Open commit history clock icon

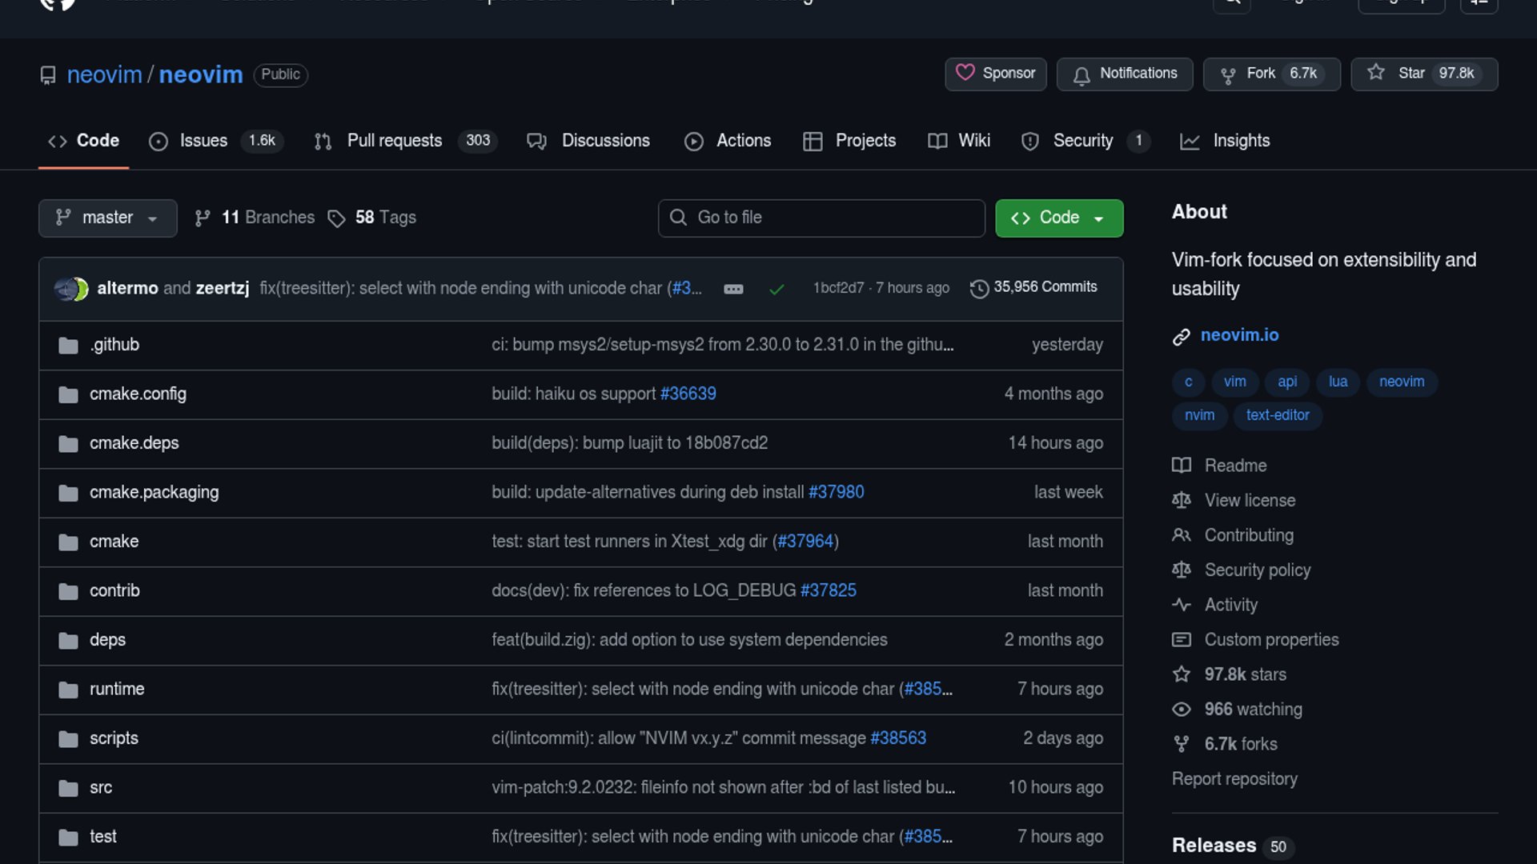(978, 288)
